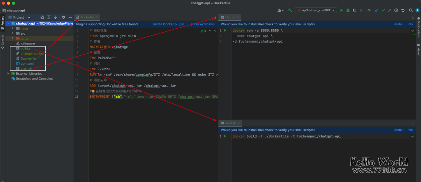This screenshot has width=421, height=182.
Task: Open Search Everywhere magnifier icon
Action: point(411,10)
